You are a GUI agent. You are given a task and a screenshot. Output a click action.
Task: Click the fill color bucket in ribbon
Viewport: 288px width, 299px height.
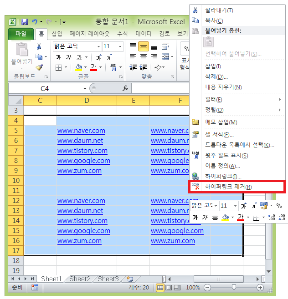point(78,67)
